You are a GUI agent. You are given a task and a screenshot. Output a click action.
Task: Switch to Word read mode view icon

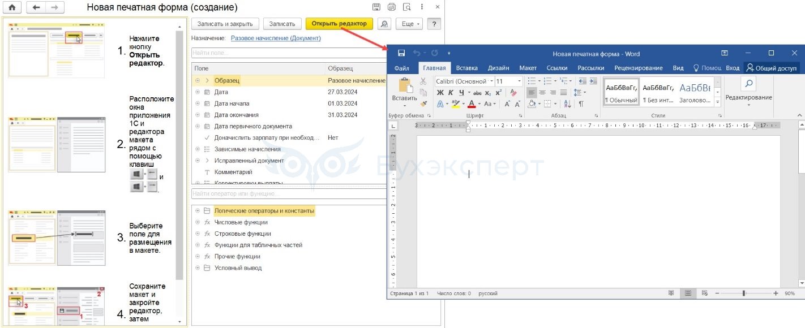tap(671, 294)
